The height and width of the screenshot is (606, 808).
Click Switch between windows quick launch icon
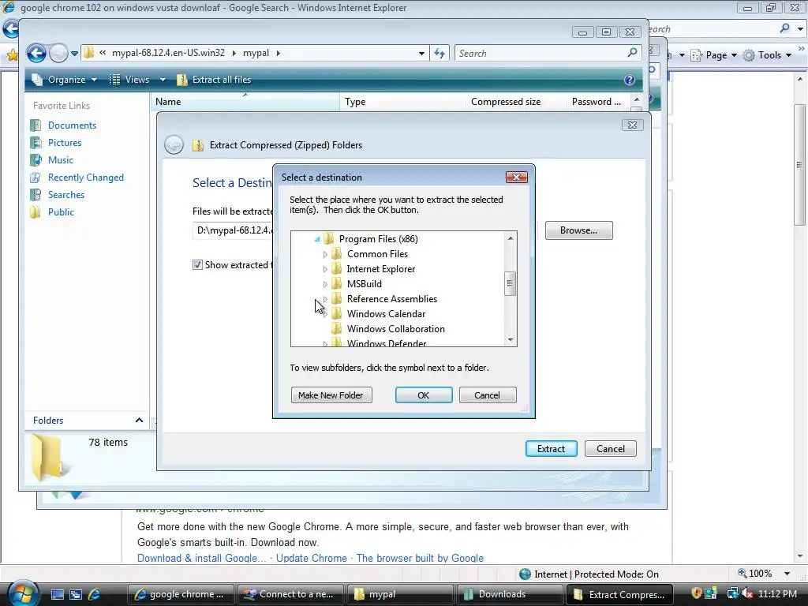coord(76,595)
